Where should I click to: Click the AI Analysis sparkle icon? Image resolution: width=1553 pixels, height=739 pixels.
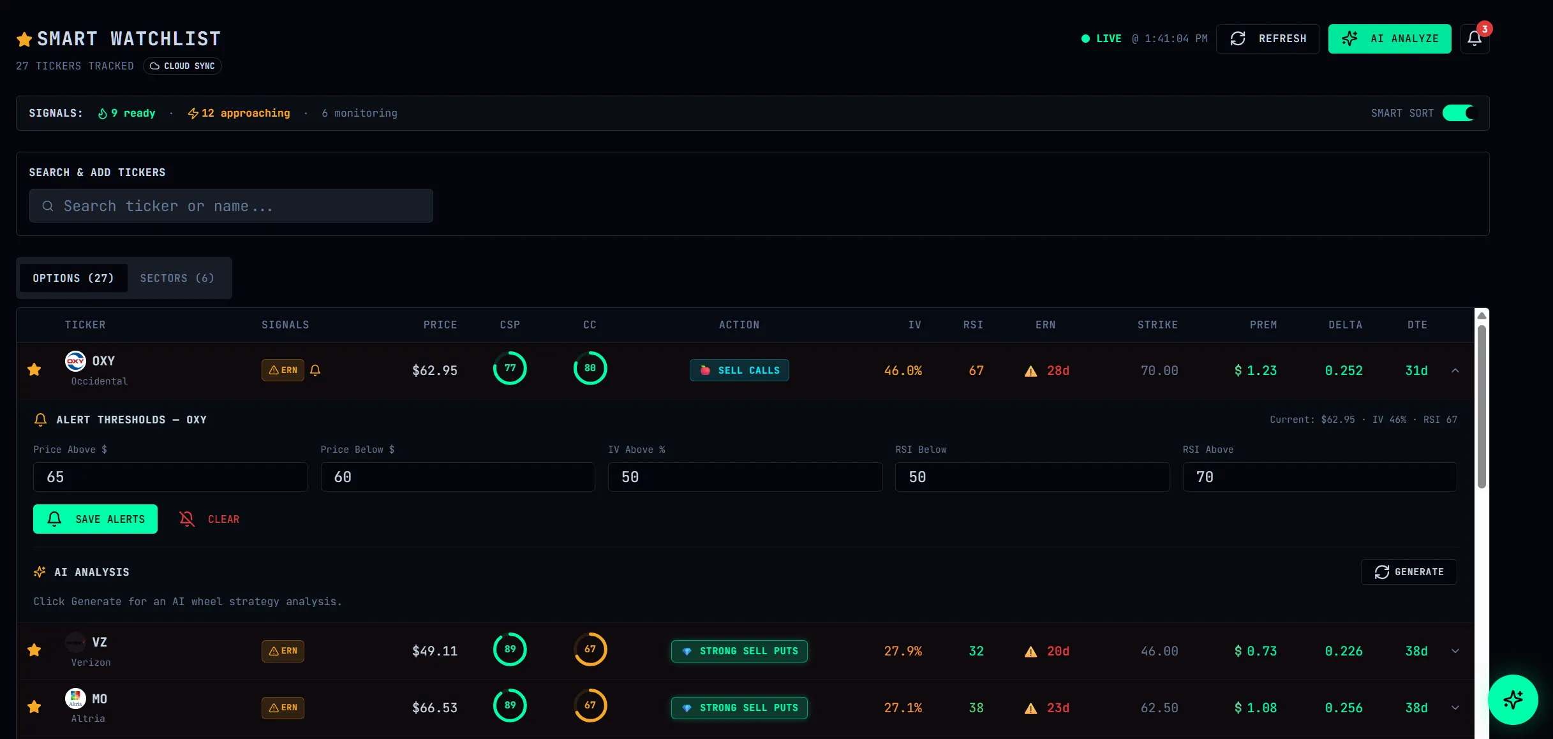(x=40, y=572)
